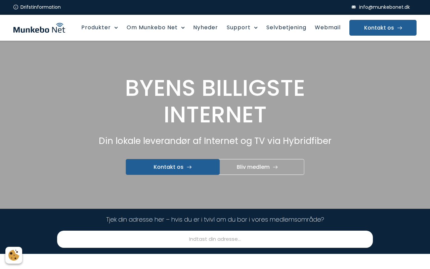430x269 pixels.
Task: Click the text 'Tjek din adresse her'
Action: click(x=135, y=220)
